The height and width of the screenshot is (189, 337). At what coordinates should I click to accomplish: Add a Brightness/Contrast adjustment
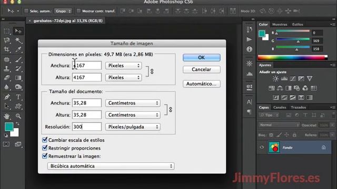pyautogui.click(x=275, y=79)
